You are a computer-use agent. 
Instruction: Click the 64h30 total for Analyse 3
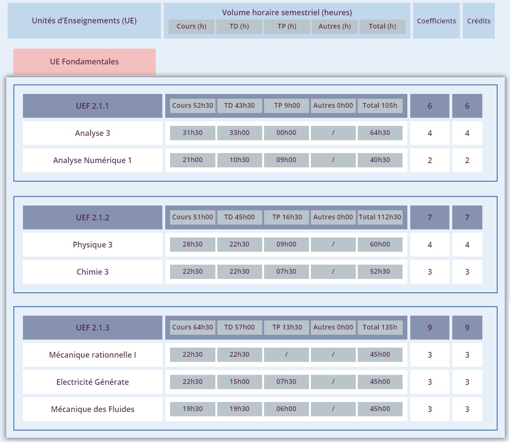point(380,133)
